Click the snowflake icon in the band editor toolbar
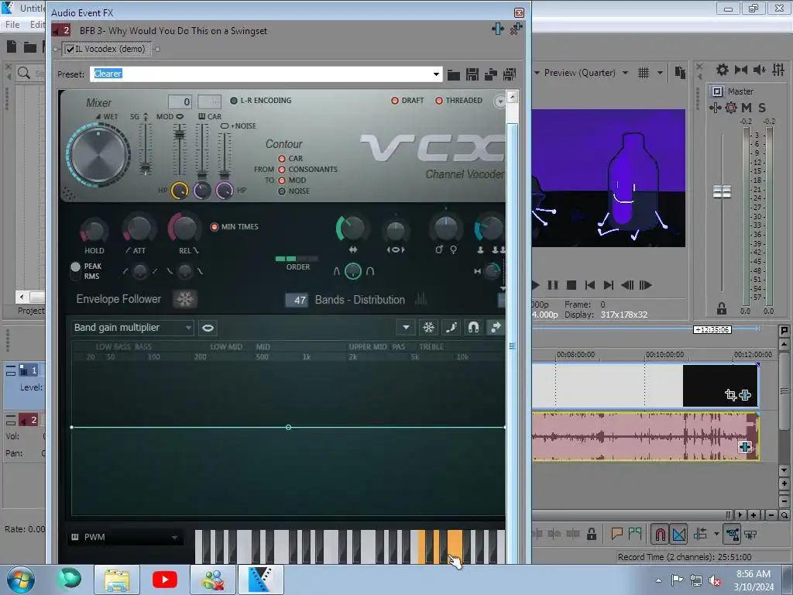793x595 pixels. point(428,328)
